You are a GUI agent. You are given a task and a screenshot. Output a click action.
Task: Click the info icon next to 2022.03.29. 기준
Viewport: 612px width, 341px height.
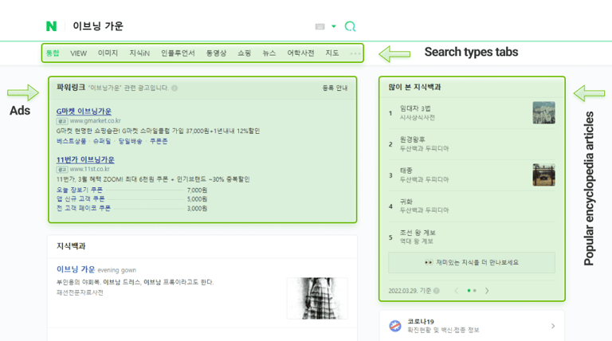click(x=437, y=291)
